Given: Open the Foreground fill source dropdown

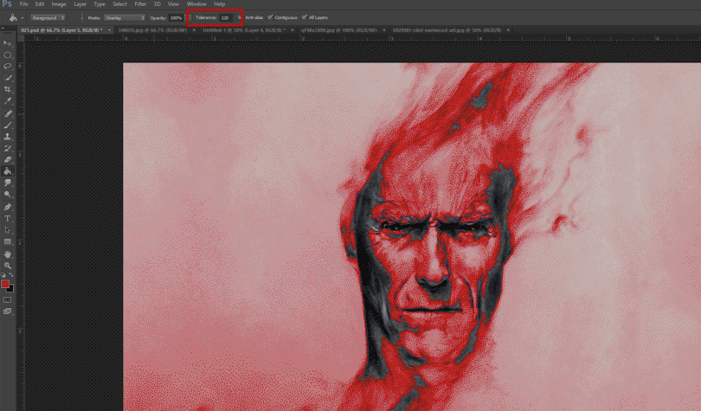Looking at the screenshot, I should click(x=48, y=18).
